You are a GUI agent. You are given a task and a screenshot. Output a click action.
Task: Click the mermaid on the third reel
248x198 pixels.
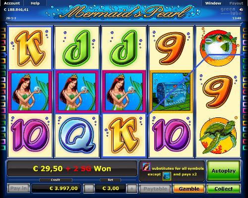click(124, 92)
